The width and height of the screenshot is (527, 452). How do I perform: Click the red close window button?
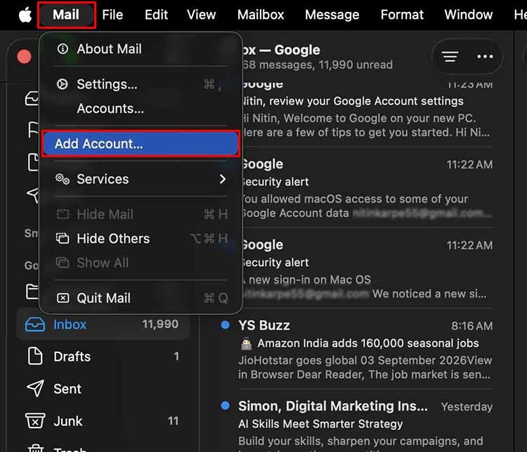(24, 56)
